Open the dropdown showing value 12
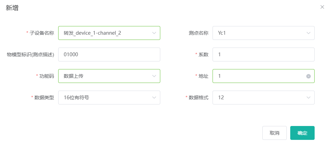This screenshot has height=143, width=331. (263, 98)
